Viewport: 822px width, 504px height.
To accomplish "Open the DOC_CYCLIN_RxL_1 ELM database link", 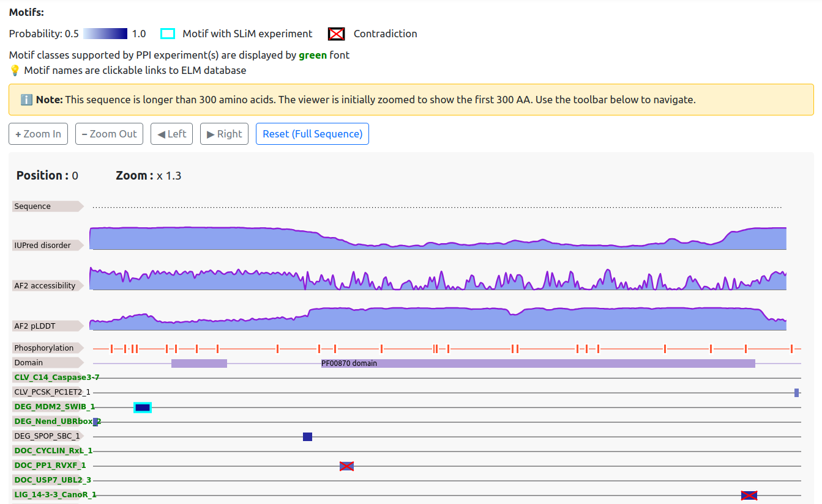I will pyautogui.click(x=53, y=450).
